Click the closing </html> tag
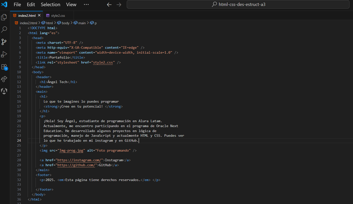The width and height of the screenshot is (353, 204). [35, 199]
